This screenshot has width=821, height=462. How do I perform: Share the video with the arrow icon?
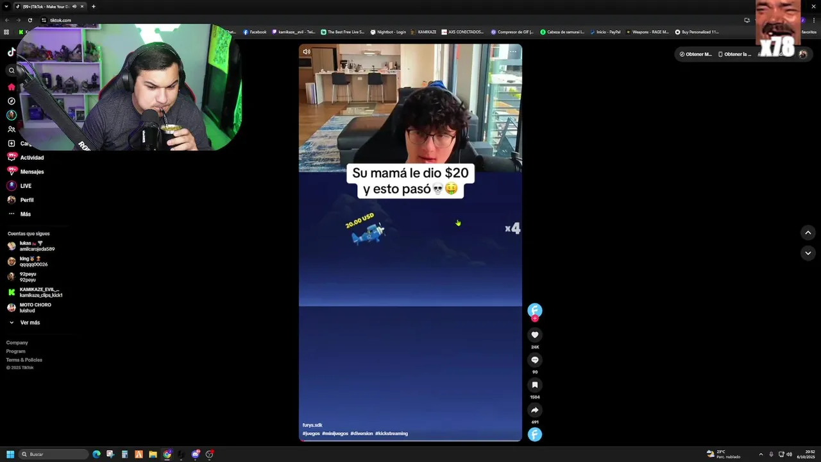click(535, 410)
